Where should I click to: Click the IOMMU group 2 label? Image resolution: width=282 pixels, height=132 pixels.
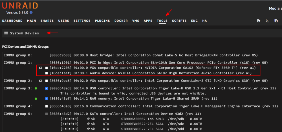point(18,81)
